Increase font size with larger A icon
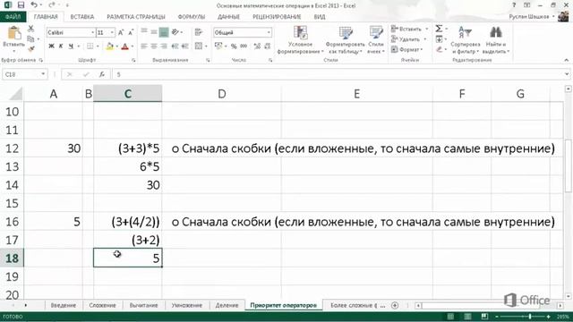The width and height of the screenshot is (573, 322). 121,32
